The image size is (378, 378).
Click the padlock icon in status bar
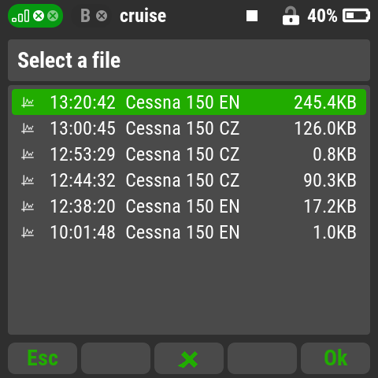click(x=291, y=16)
